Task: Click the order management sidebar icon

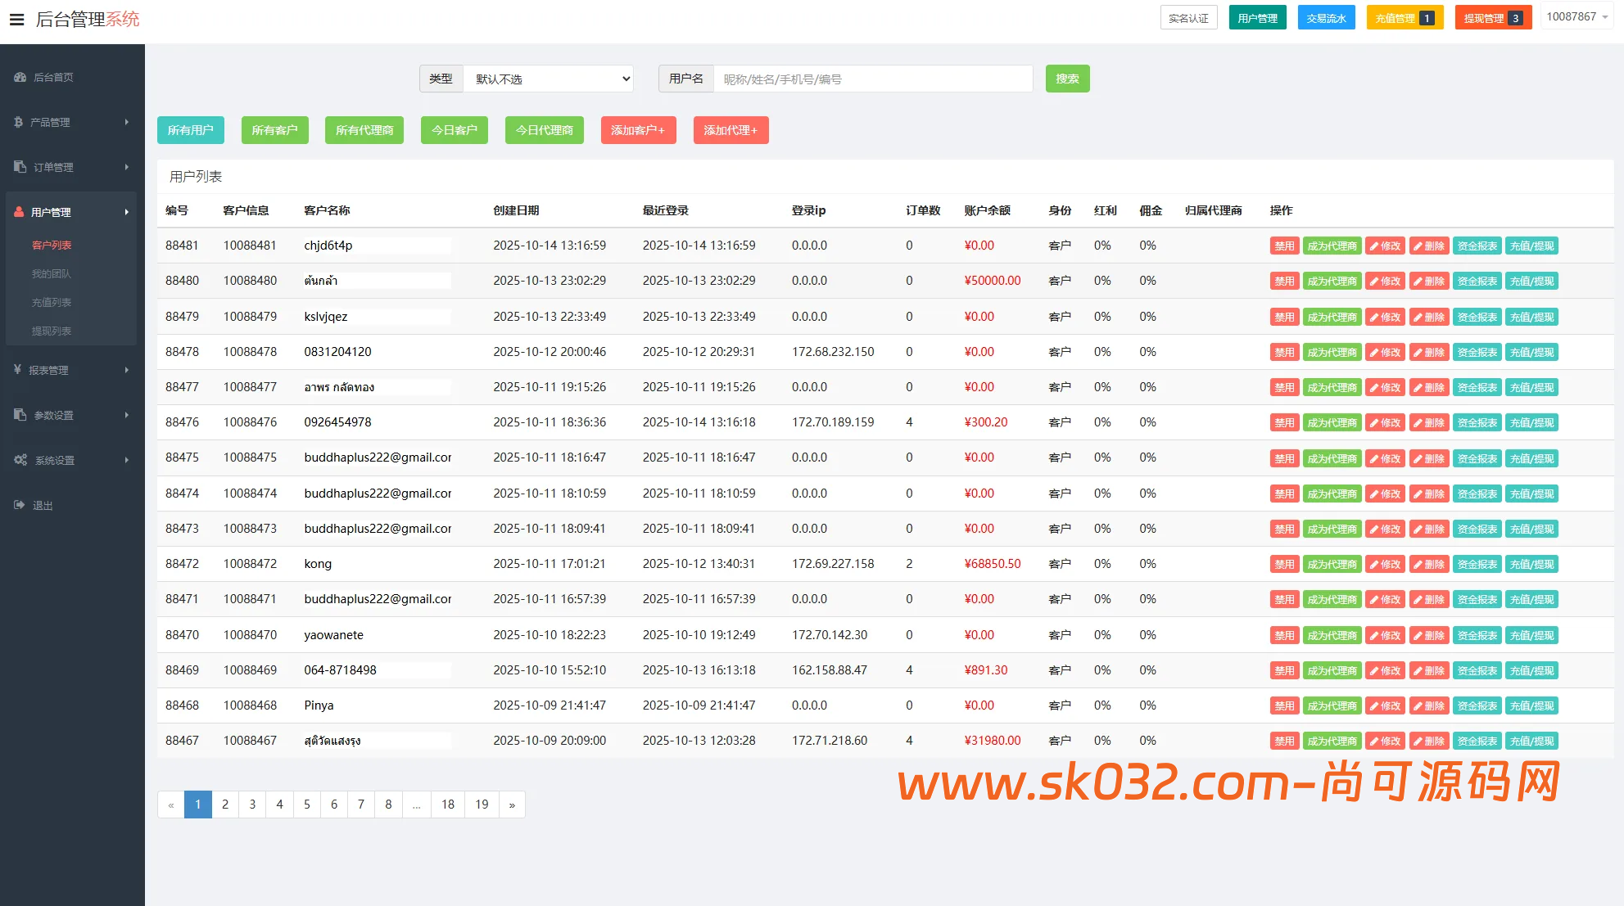Action: coord(20,167)
